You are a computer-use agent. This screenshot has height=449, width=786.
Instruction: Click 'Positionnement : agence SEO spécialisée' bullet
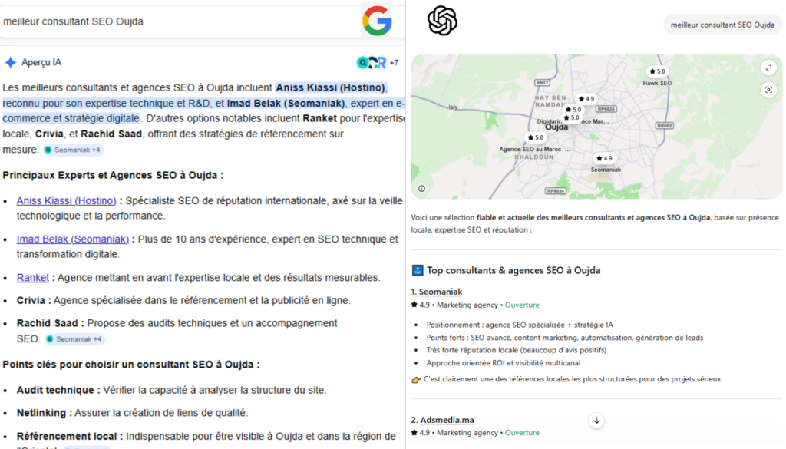coord(520,325)
